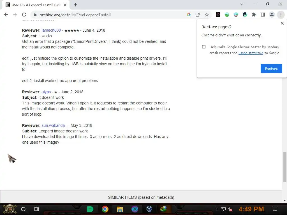Click the 4:49 PM clock
This screenshot has height=215, width=287.
(251, 209)
